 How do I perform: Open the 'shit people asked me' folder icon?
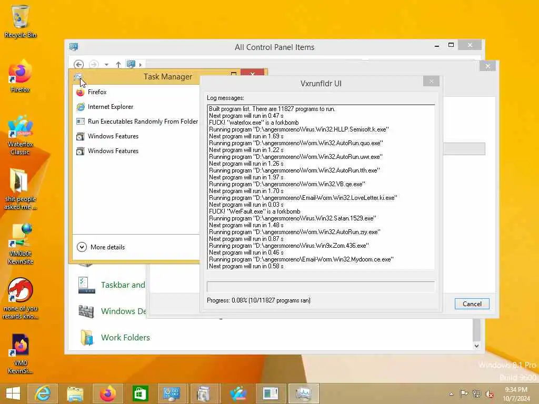(x=20, y=189)
